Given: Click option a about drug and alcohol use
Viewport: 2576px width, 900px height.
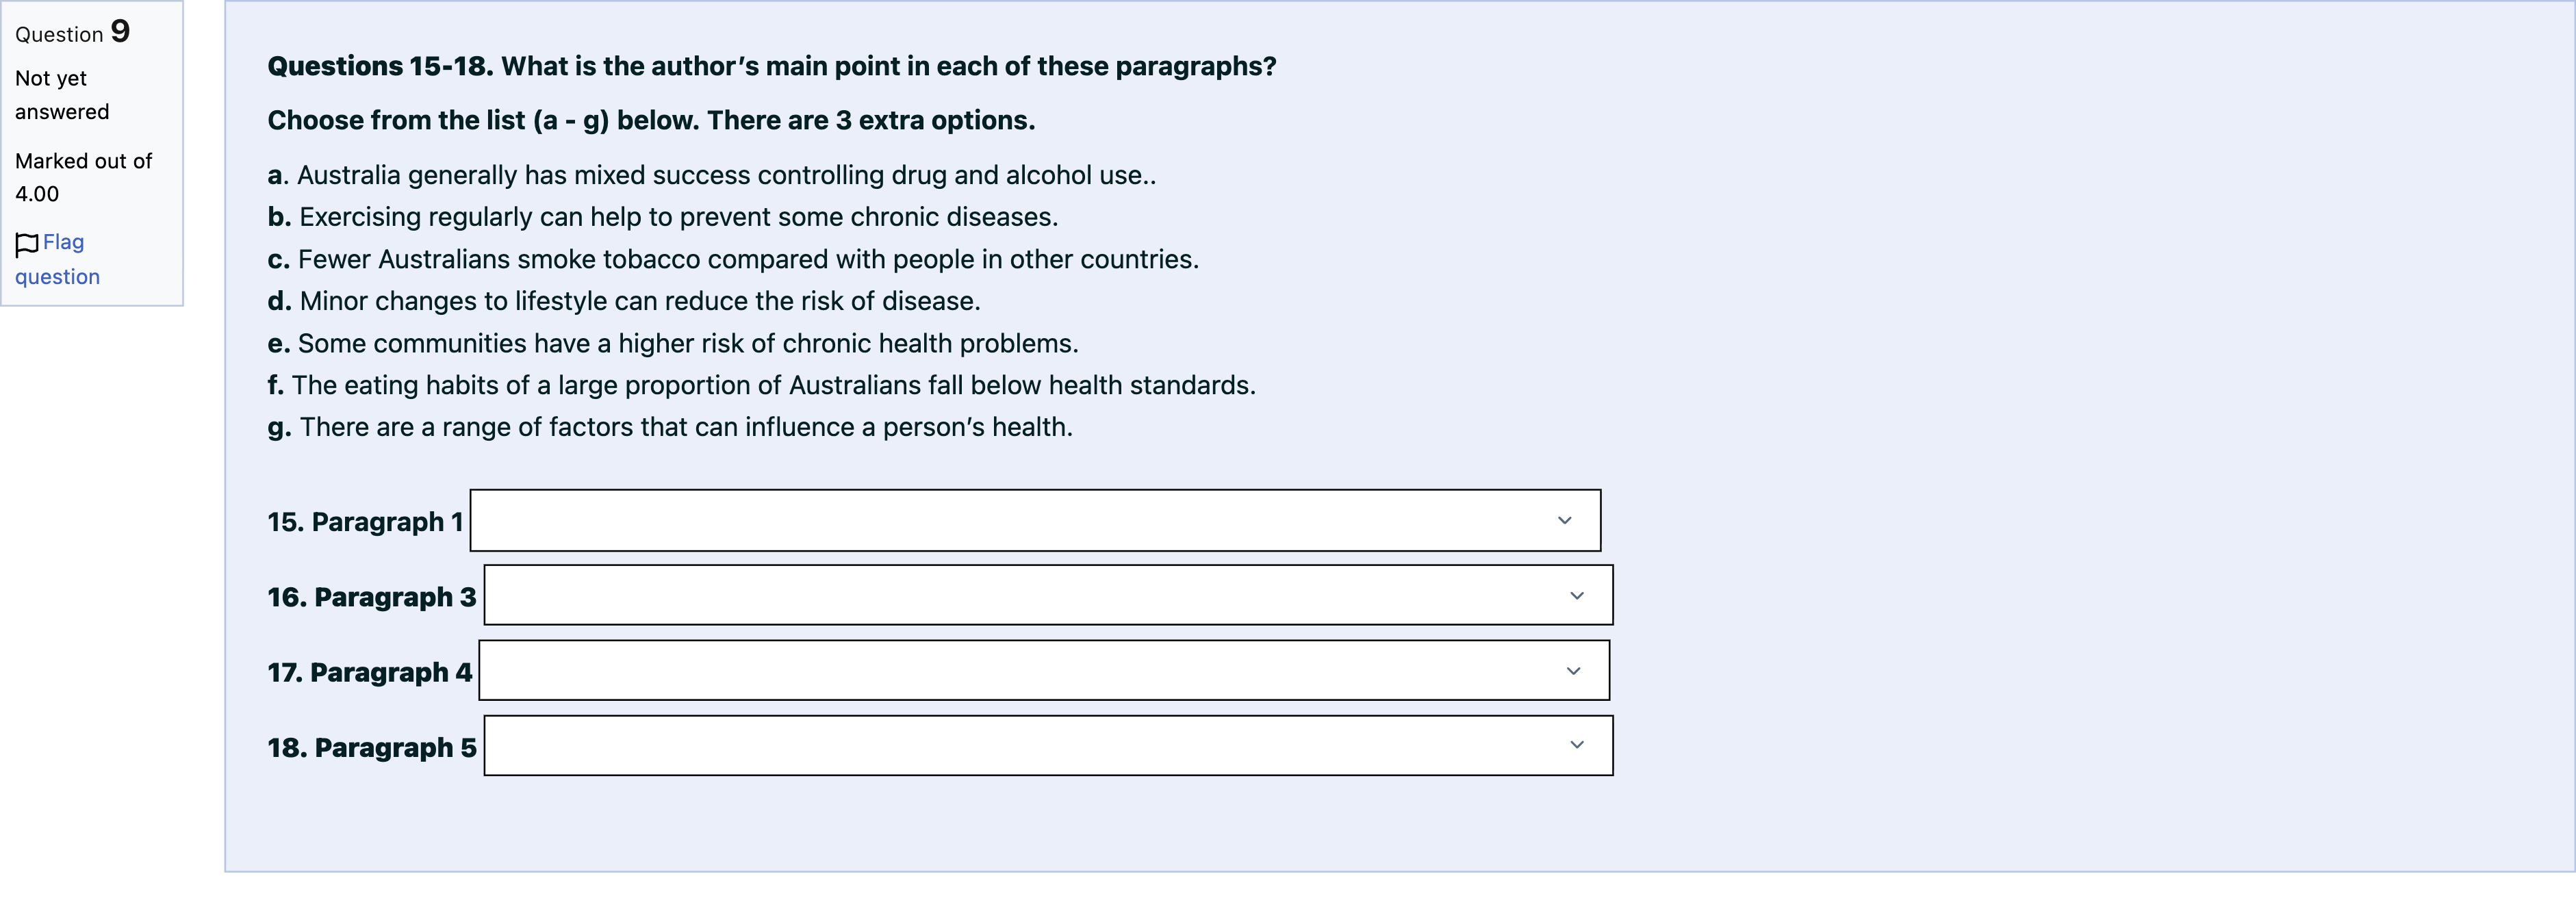Looking at the screenshot, I should click(x=711, y=175).
